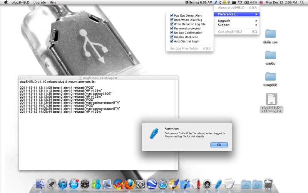This screenshot has width=308, height=193.
Task: Open plugSHIELD blue USB icon in Dock
Action: pyautogui.click(x=218, y=185)
